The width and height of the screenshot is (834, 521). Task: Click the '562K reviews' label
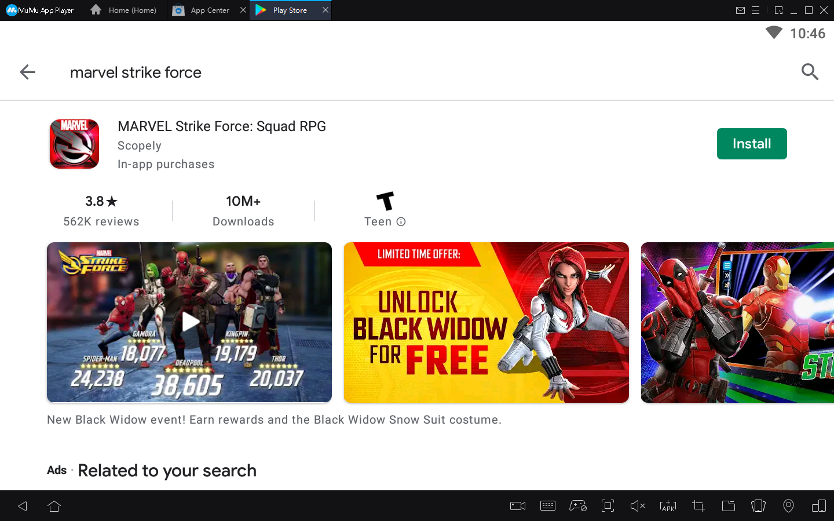101,221
